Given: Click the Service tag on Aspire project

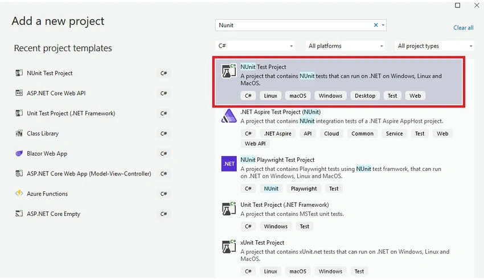Looking at the screenshot, I should pos(394,133).
